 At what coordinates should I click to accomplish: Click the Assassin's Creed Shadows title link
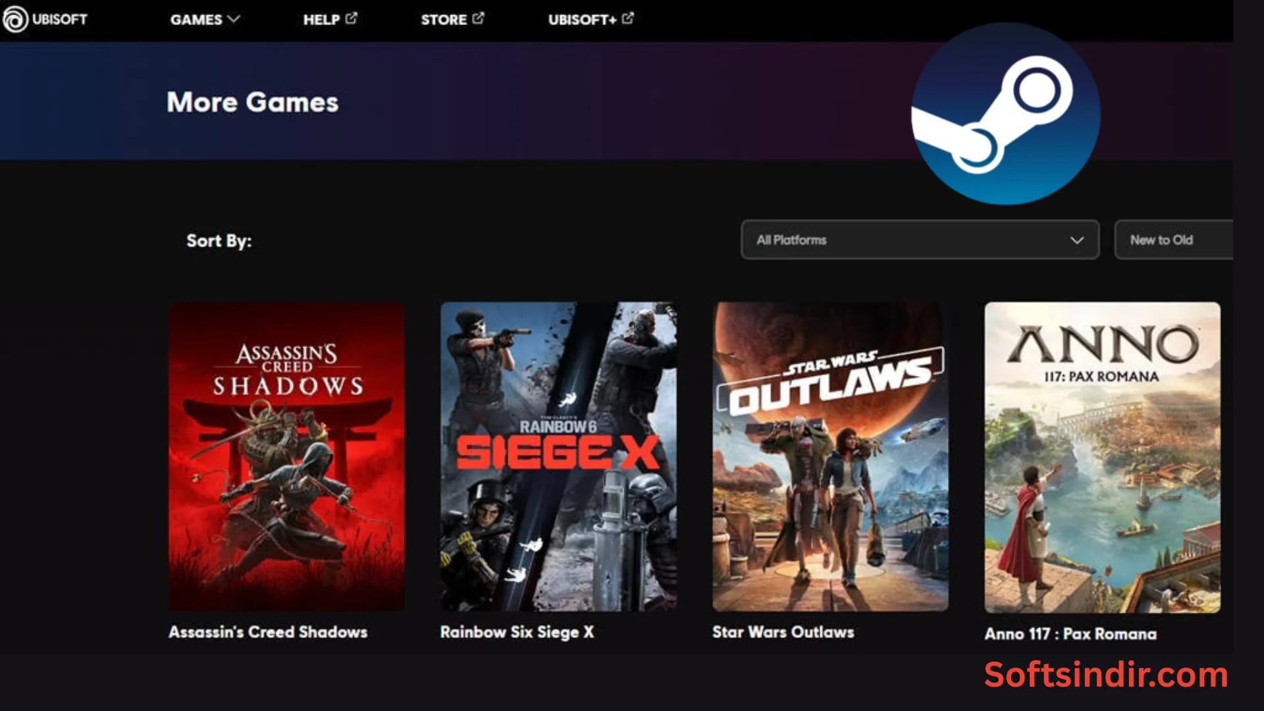(x=268, y=632)
